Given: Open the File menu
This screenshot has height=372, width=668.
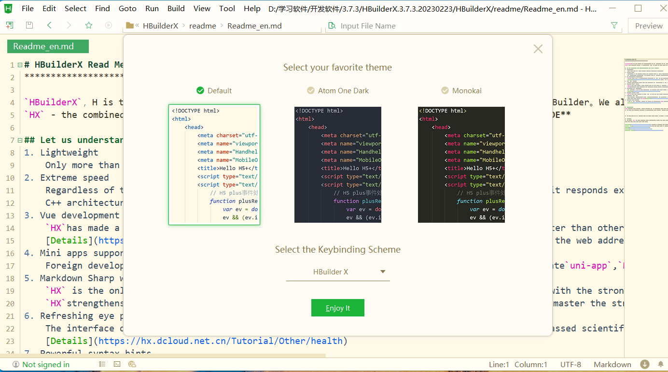Looking at the screenshot, I should click(x=28, y=8).
